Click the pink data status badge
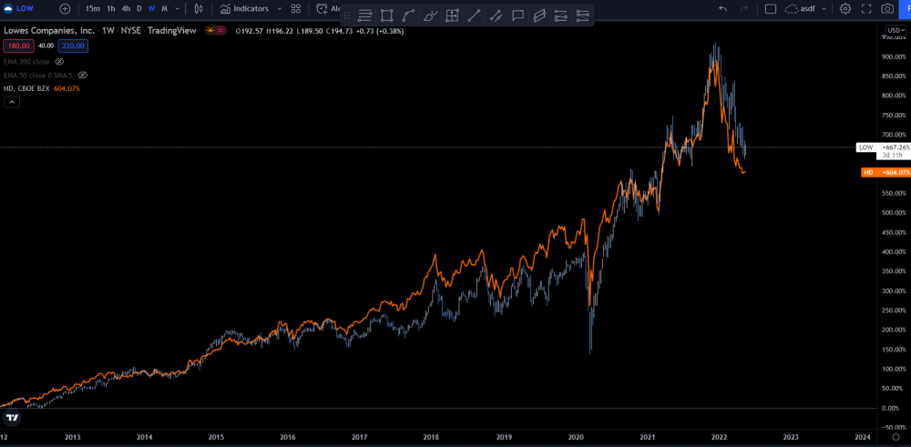This screenshot has width=911, height=447. (220, 31)
